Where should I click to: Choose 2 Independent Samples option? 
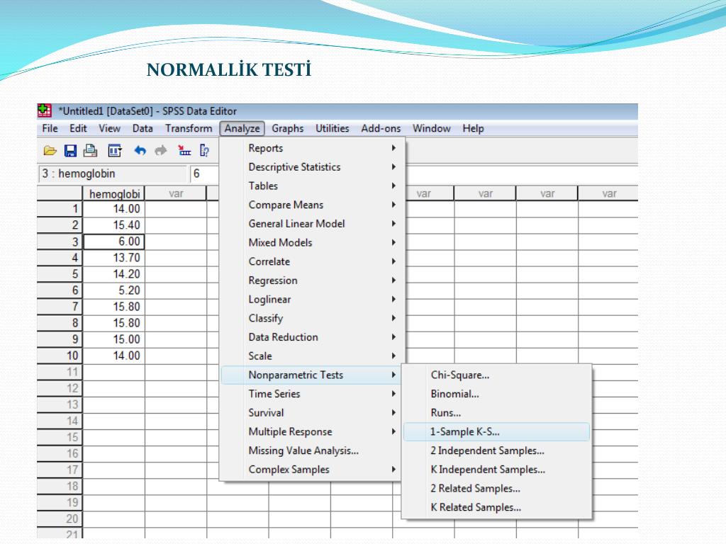497,451
